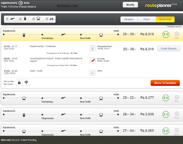Click the airplane icon in filter bar
183x144 pixels.
coord(13,19)
